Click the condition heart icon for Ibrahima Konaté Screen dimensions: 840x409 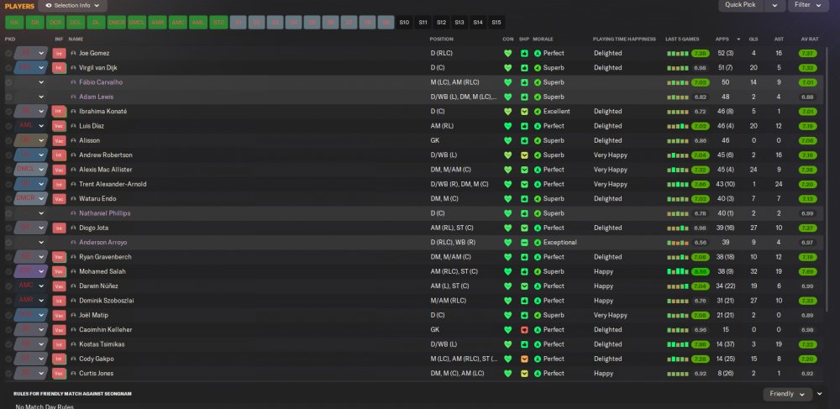click(508, 112)
